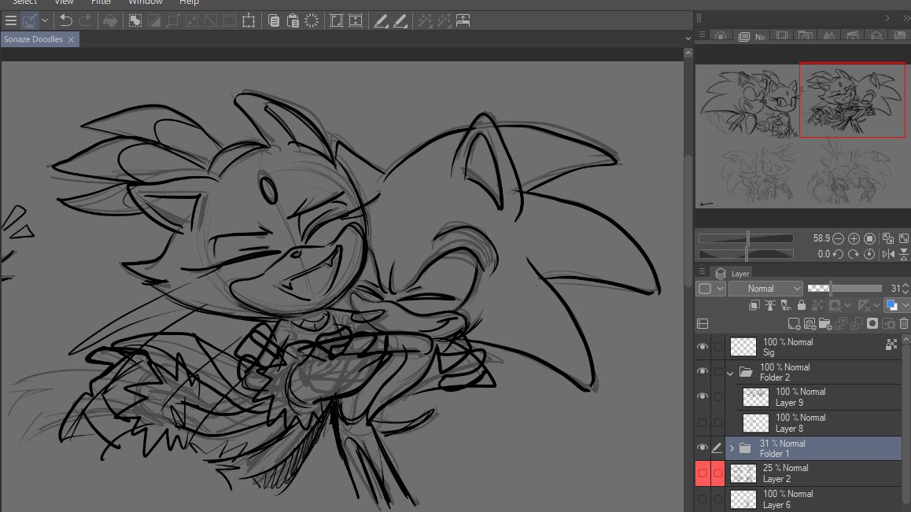This screenshot has height=512, width=911.
Task: Select Layer 8 in the layer list
Action: [x=819, y=423]
